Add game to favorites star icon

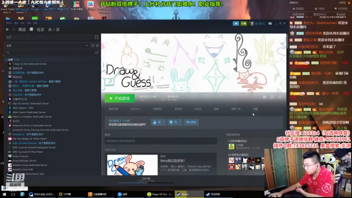(280, 97)
